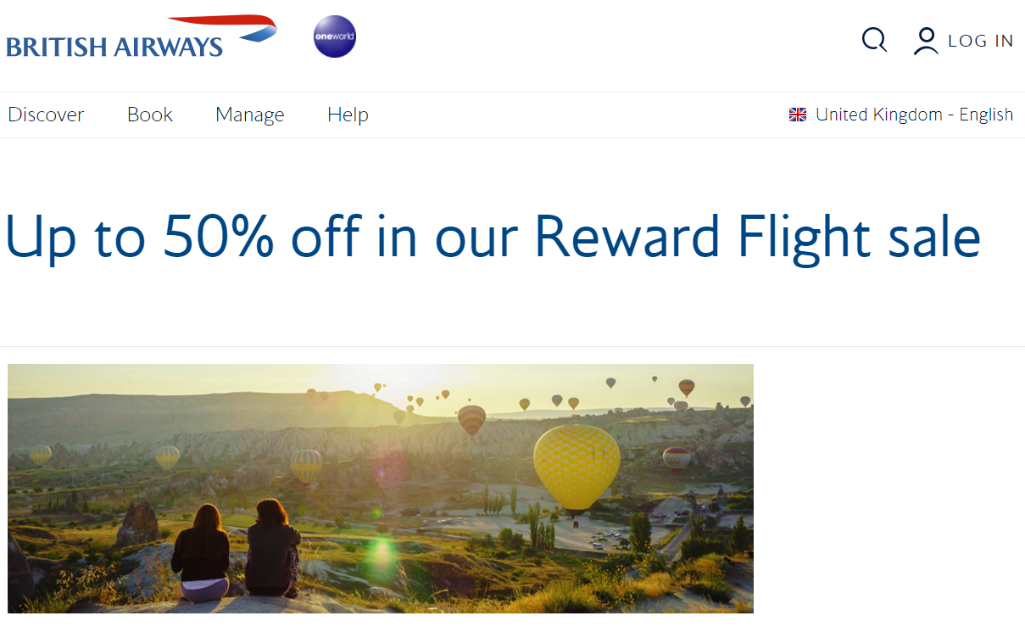The width and height of the screenshot is (1025, 627).
Task: Click the Union Jack flag icon
Action: [x=798, y=114]
